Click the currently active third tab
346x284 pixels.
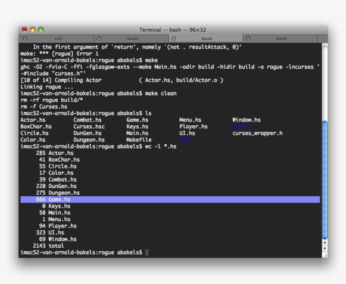coord(207,38)
